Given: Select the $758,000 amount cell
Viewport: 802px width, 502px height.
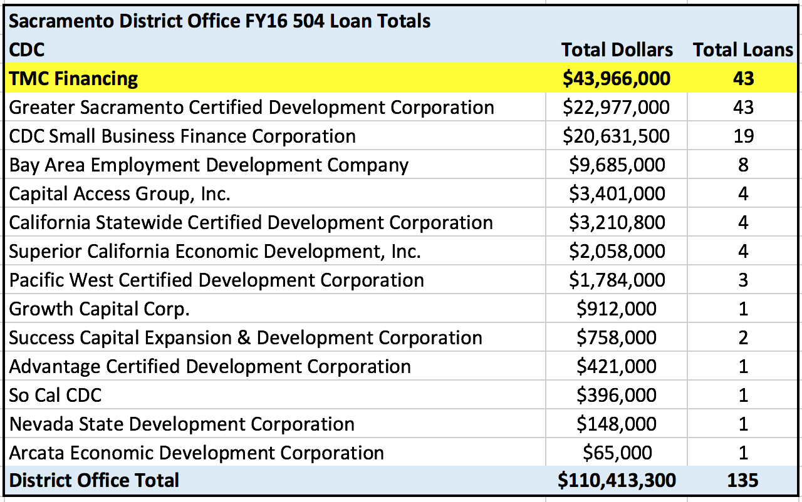Looking at the screenshot, I should click(617, 338).
